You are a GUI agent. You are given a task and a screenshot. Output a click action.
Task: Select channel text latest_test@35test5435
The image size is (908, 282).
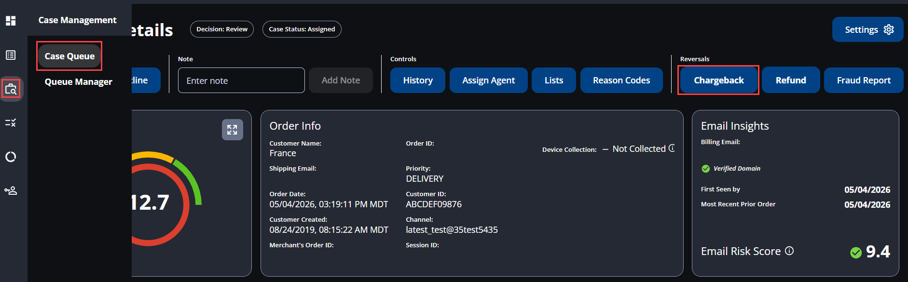pos(452,229)
